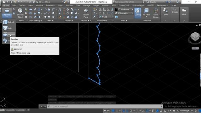
Task: Choose Revolve from the flyout list
Action: (x=9, y=35)
